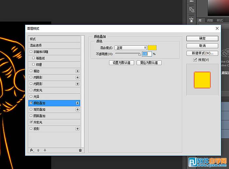The width and height of the screenshot is (229, 169).
Task: Click the effects list vertical scrollbar
Action: point(82,91)
